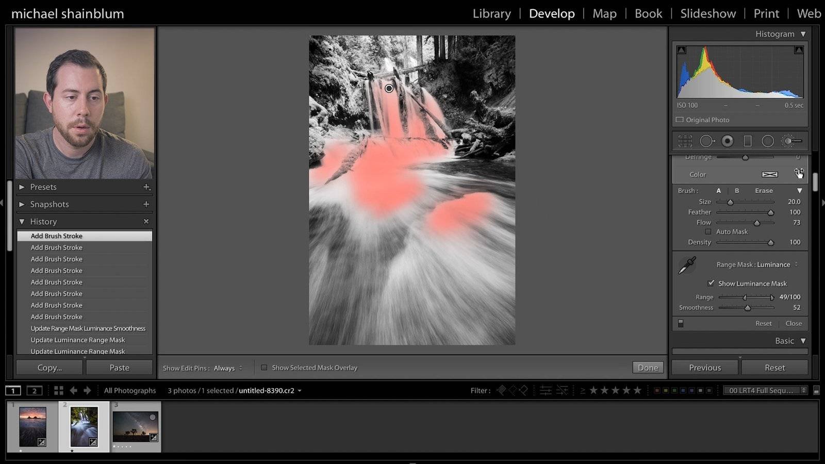Image resolution: width=825 pixels, height=464 pixels.
Task: Open grid view from filmstrip bar
Action: pos(59,390)
